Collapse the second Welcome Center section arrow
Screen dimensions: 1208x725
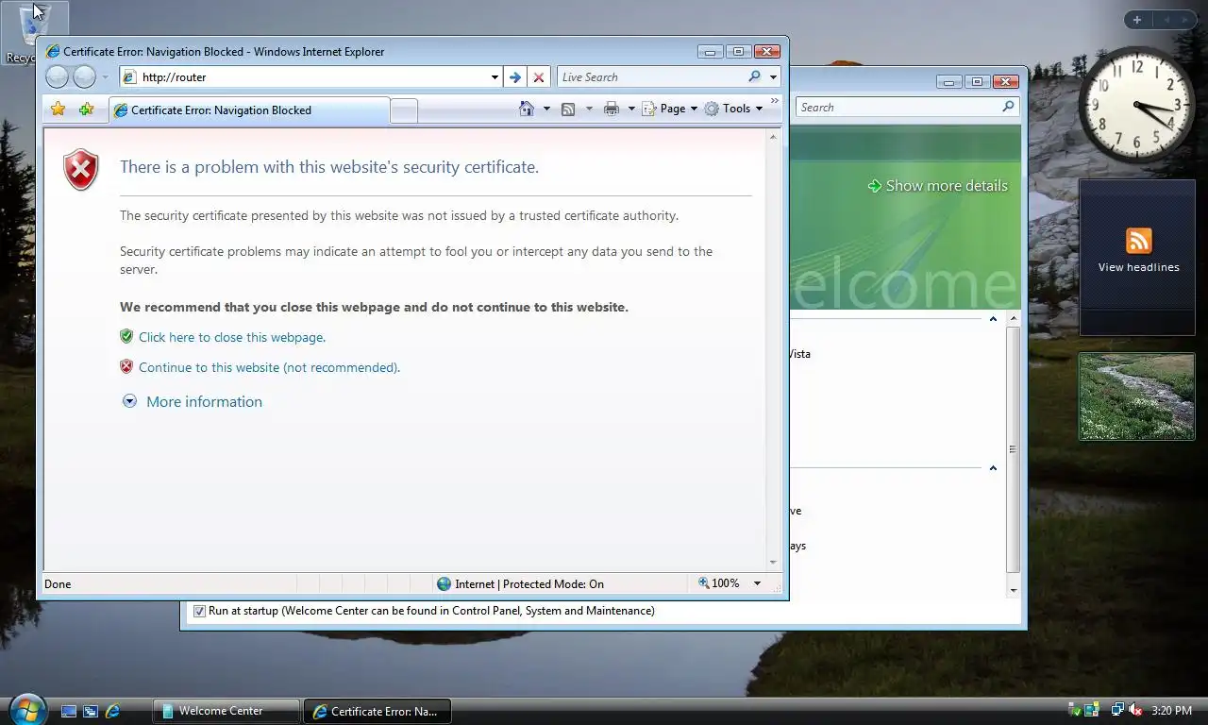993,468
